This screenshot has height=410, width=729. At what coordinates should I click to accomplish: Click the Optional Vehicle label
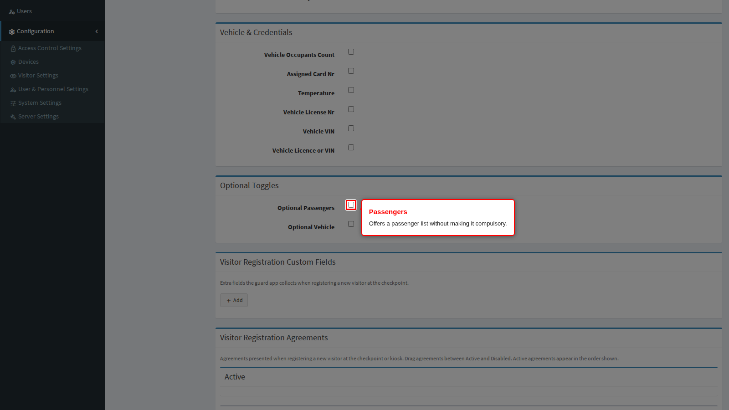coord(311,227)
